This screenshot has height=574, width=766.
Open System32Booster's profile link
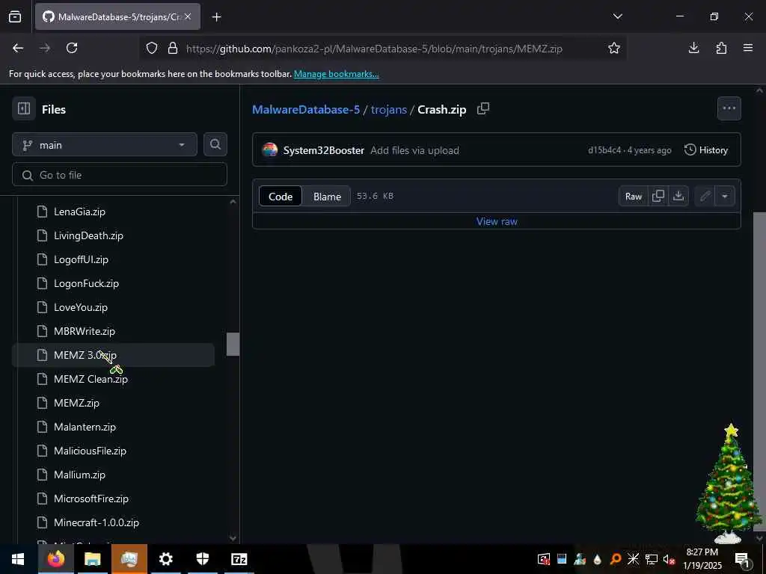[x=323, y=150]
